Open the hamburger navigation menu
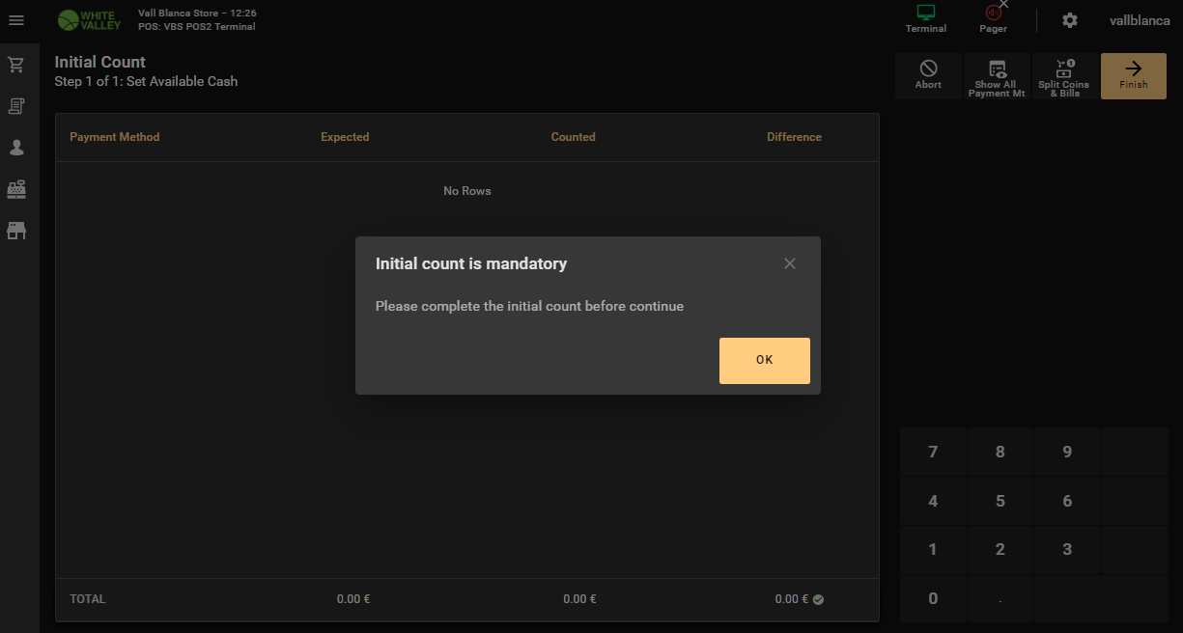This screenshot has height=633, width=1183. tap(16, 20)
